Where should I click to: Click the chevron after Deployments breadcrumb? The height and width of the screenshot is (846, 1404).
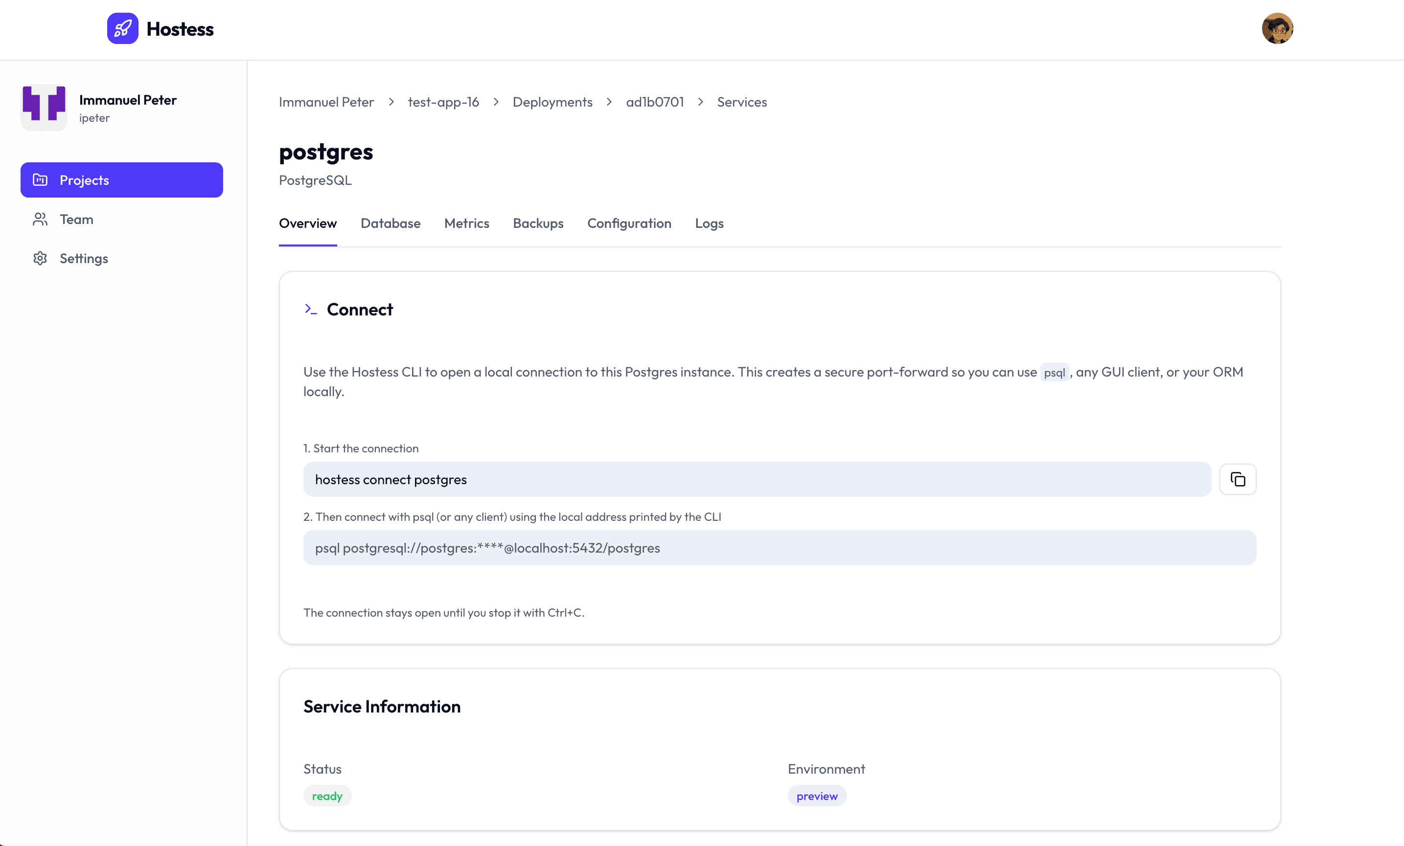click(x=609, y=102)
